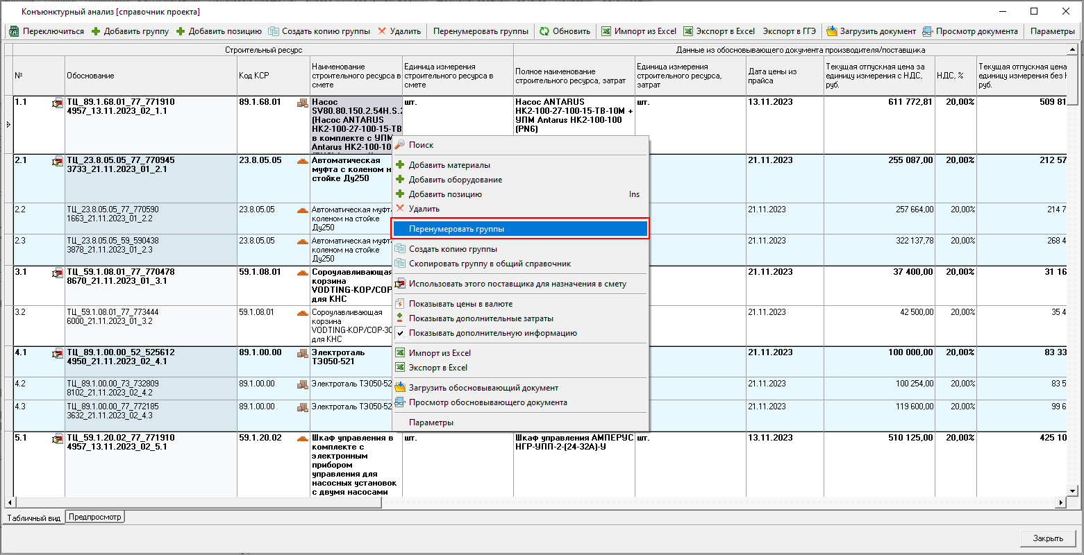Click the green plus Добавить группу icon
Screen dimensions: 1084x555
click(x=96, y=31)
